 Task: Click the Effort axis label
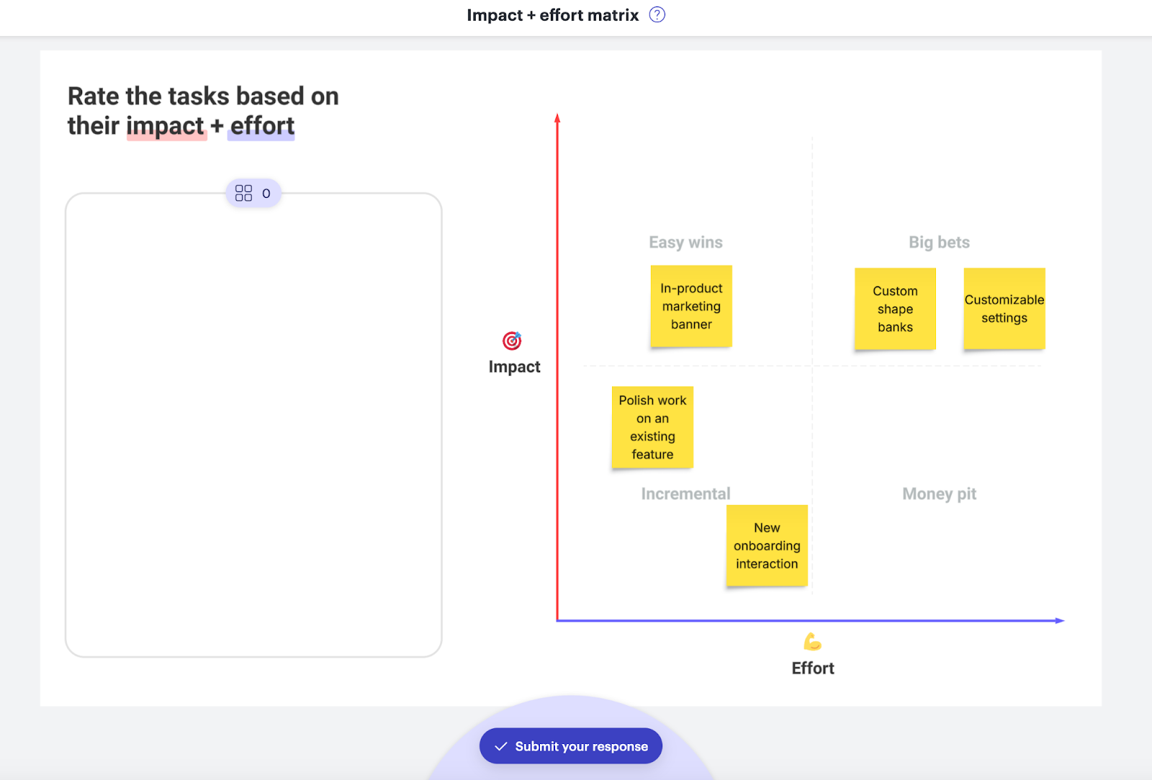(x=813, y=668)
